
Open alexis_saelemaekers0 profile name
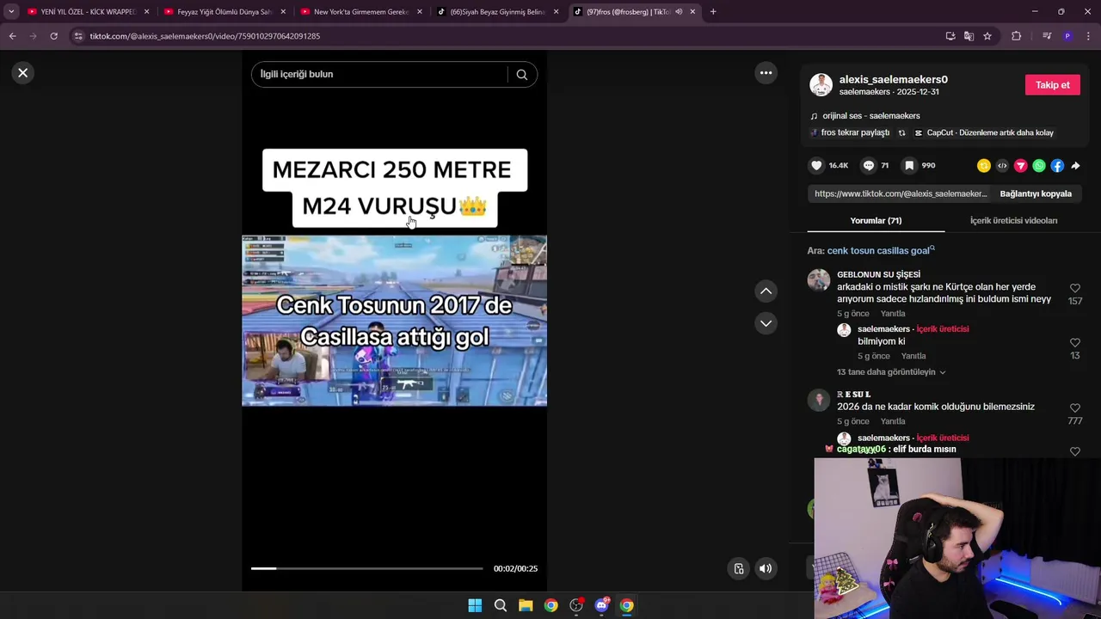(x=893, y=79)
